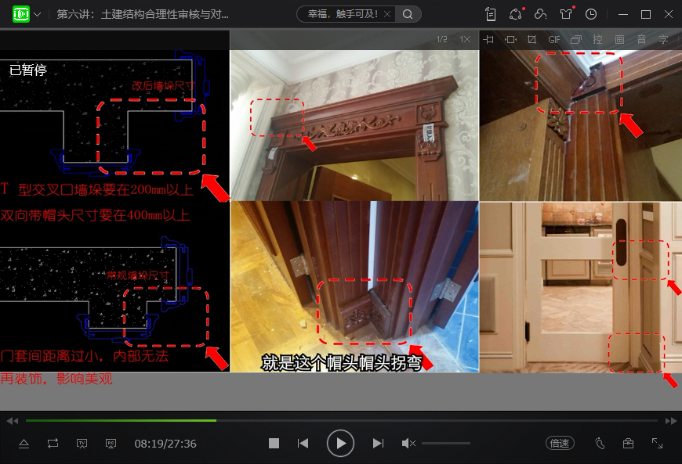Screen dimensions: 682x464
Task: Click the 已暂停 paused status text
Action: (28, 70)
